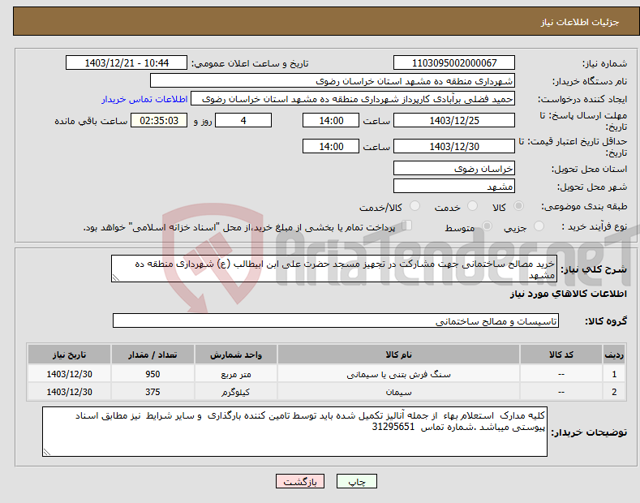Click the بازگشت (back) button
Screen dimensions: 640x503
(x=300, y=481)
